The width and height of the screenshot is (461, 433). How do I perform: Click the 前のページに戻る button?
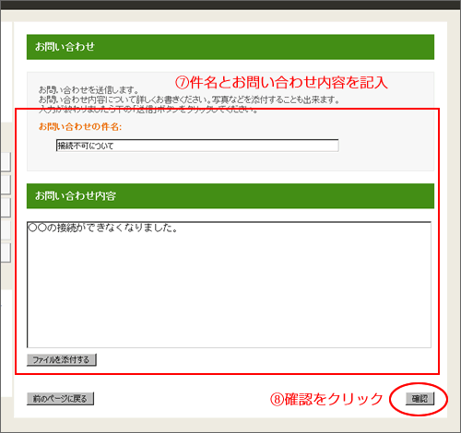[60, 399]
